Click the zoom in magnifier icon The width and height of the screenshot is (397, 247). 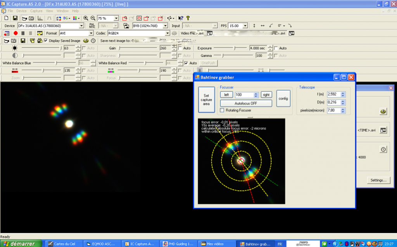click(x=86, y=18)
